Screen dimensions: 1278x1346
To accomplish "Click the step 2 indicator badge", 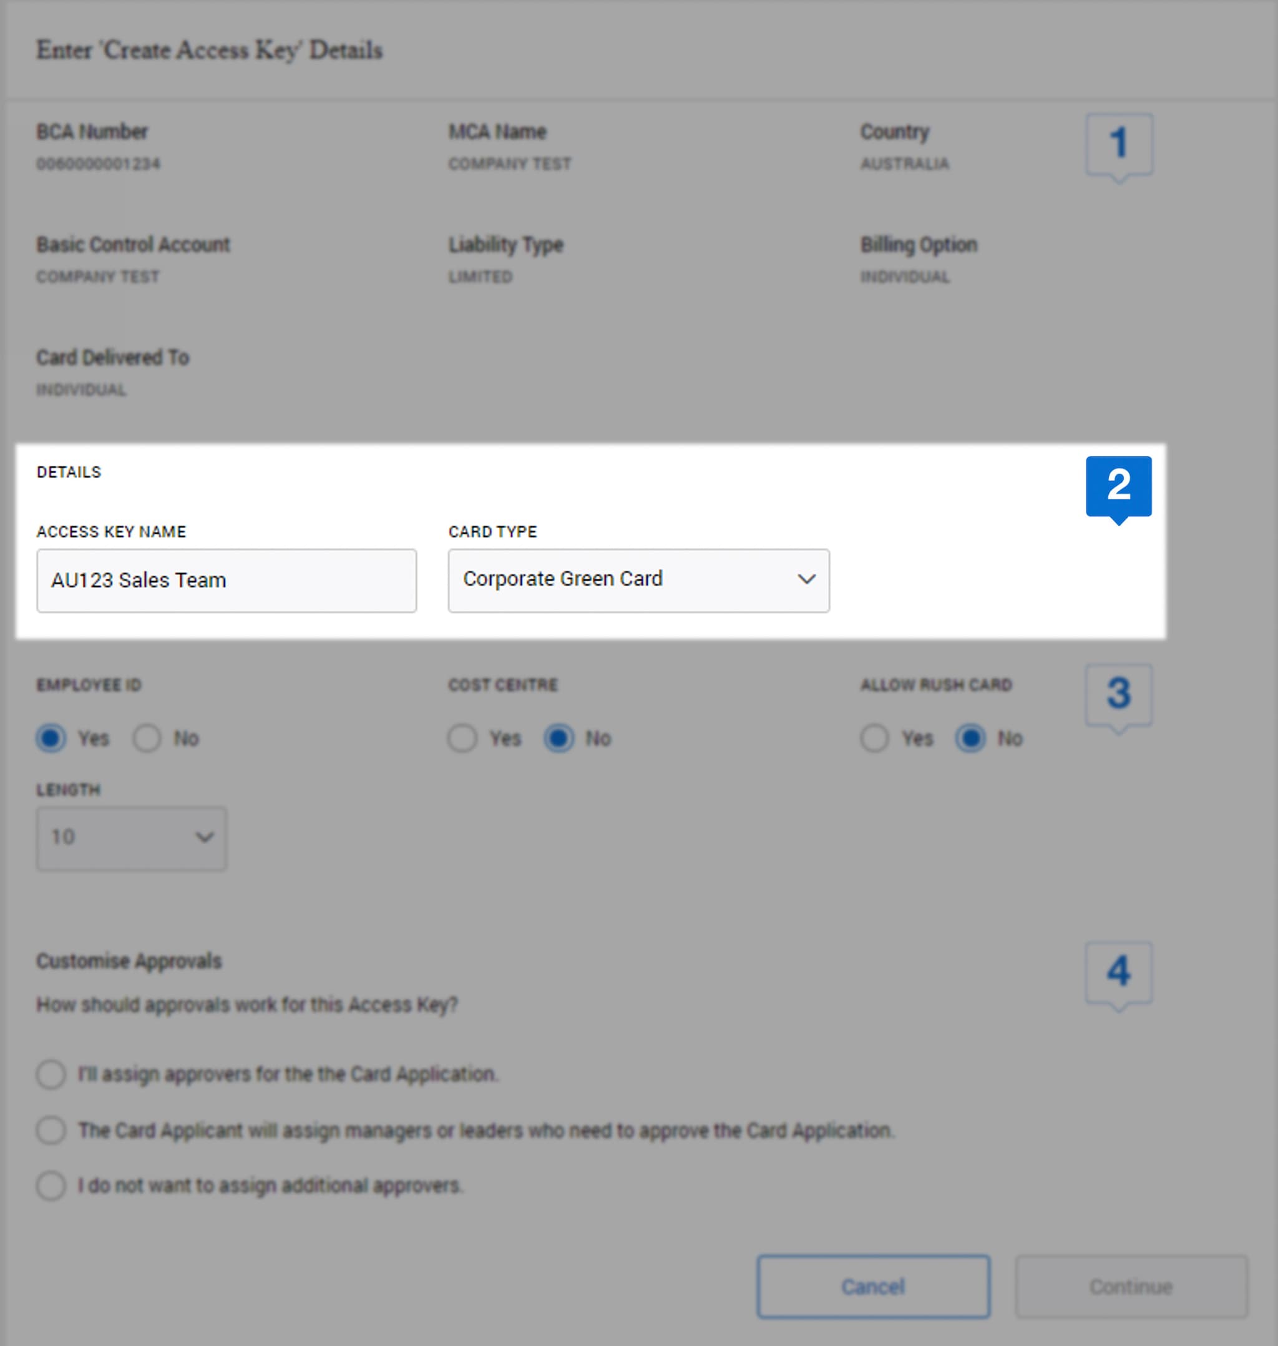I will pos(1119,486).
